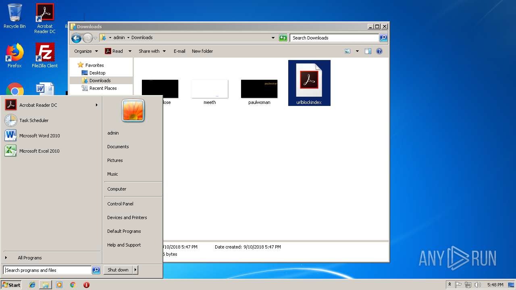Open Firefox desktop shortcut

(15, 56)
